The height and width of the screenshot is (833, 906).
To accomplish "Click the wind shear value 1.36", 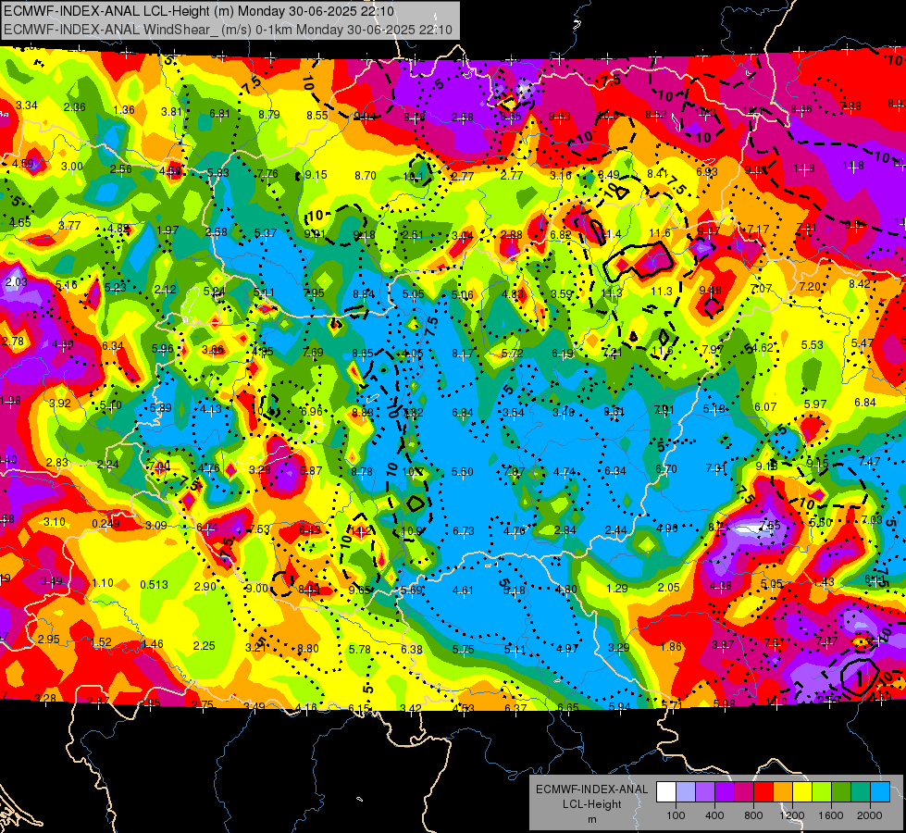I will tap(124, 110).
